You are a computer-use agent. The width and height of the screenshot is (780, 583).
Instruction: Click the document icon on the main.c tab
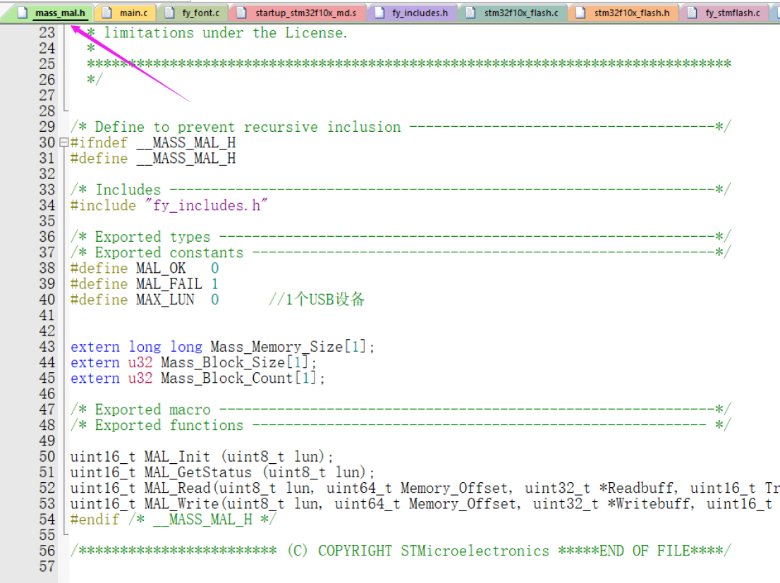tap(108, 12)
